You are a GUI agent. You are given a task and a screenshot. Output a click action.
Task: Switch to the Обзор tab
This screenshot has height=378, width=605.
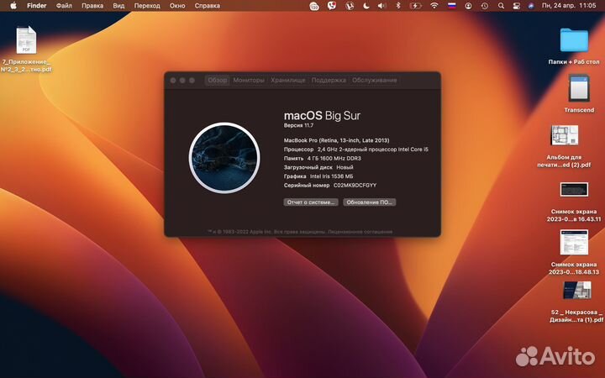pos(218,81)
